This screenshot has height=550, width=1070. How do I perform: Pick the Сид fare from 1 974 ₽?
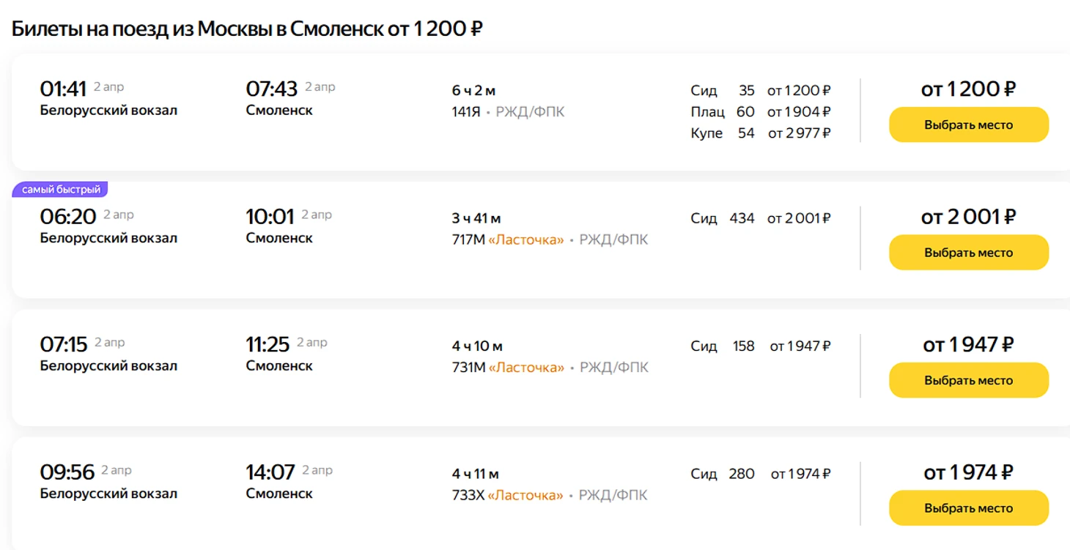pyautogui.click(x=760, y=474)
